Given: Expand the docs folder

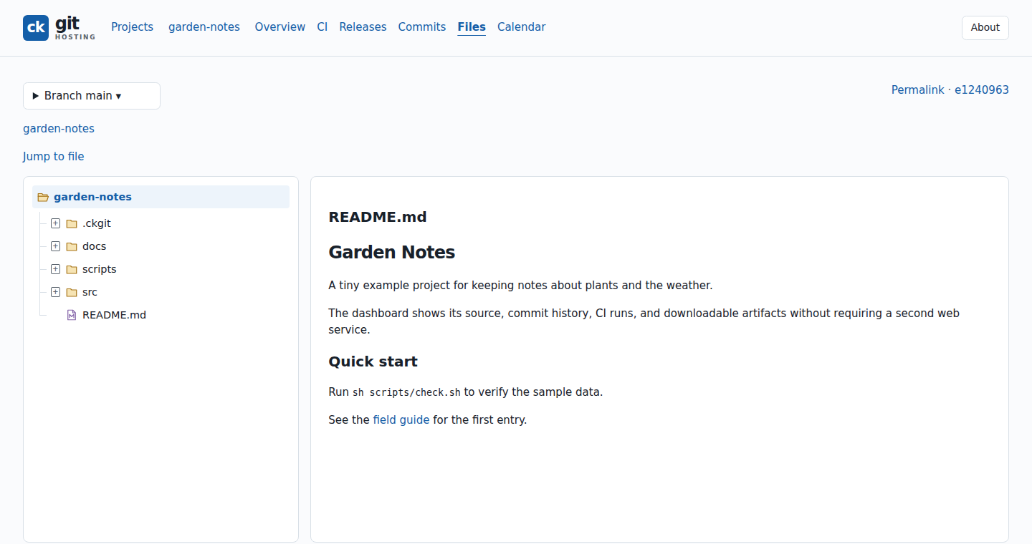Looking at the screenshot, I should click(55, 246).
